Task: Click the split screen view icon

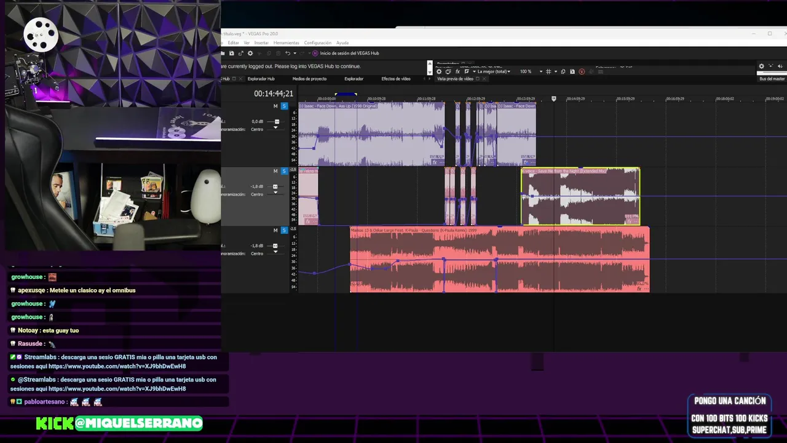Action: 467,71
